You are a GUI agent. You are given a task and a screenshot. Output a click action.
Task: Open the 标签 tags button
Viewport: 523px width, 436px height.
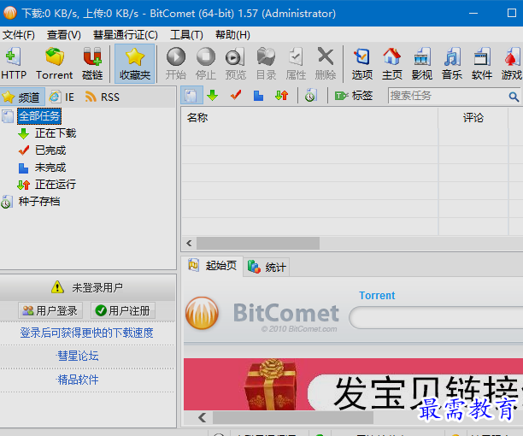click(x=354, y=96)
